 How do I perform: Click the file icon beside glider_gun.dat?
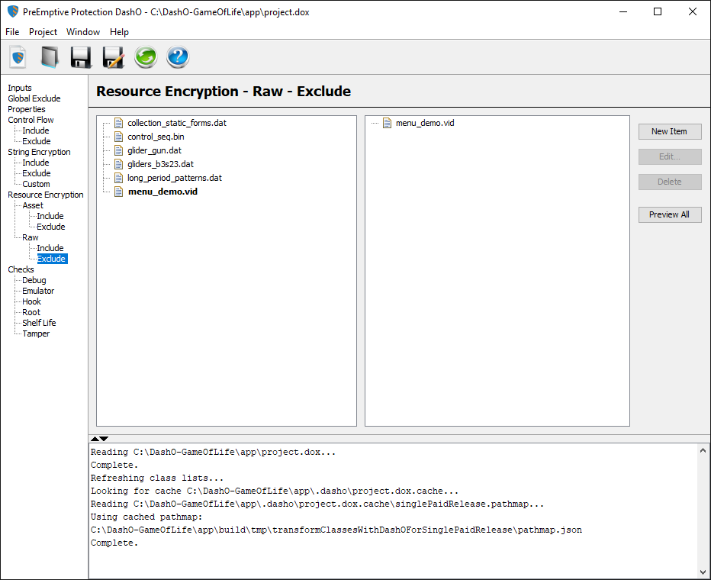point(119,150)
